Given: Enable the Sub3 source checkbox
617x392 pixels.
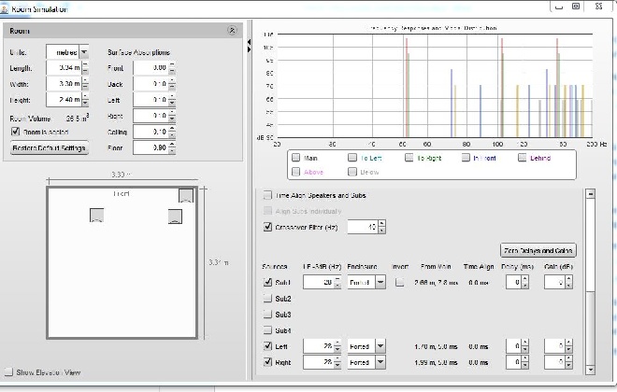Looking at the screenshot, I should tap(267, 315).
